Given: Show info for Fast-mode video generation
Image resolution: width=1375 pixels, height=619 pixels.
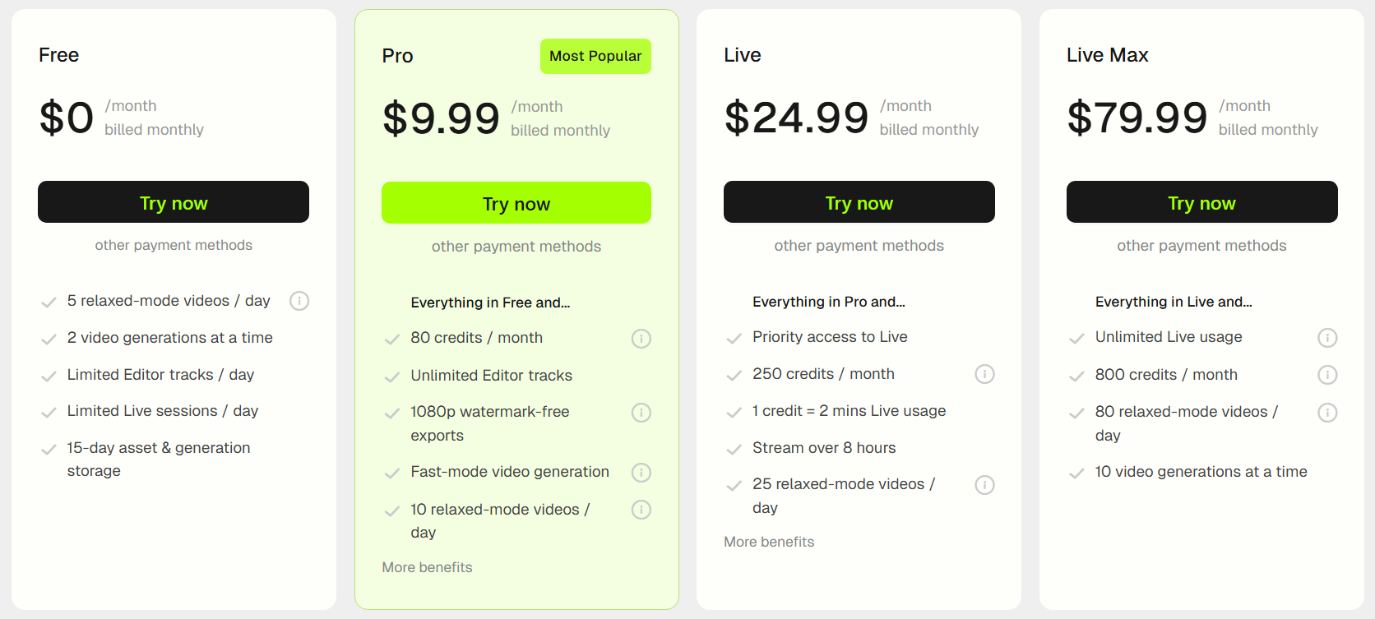Looking at the screenshot, I should pyautogui.click(x=641, y=473).
